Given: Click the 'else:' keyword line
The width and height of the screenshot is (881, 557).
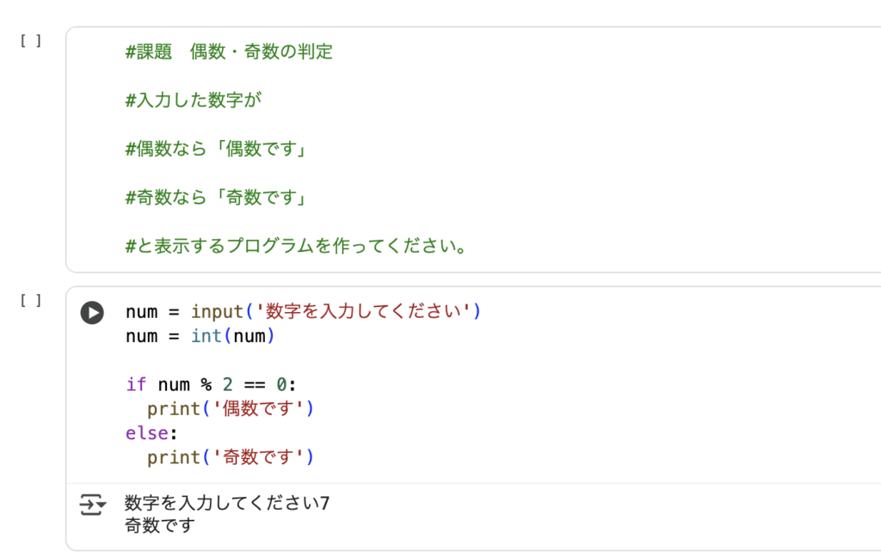Looking at the screenshot, I should [146, 433].
